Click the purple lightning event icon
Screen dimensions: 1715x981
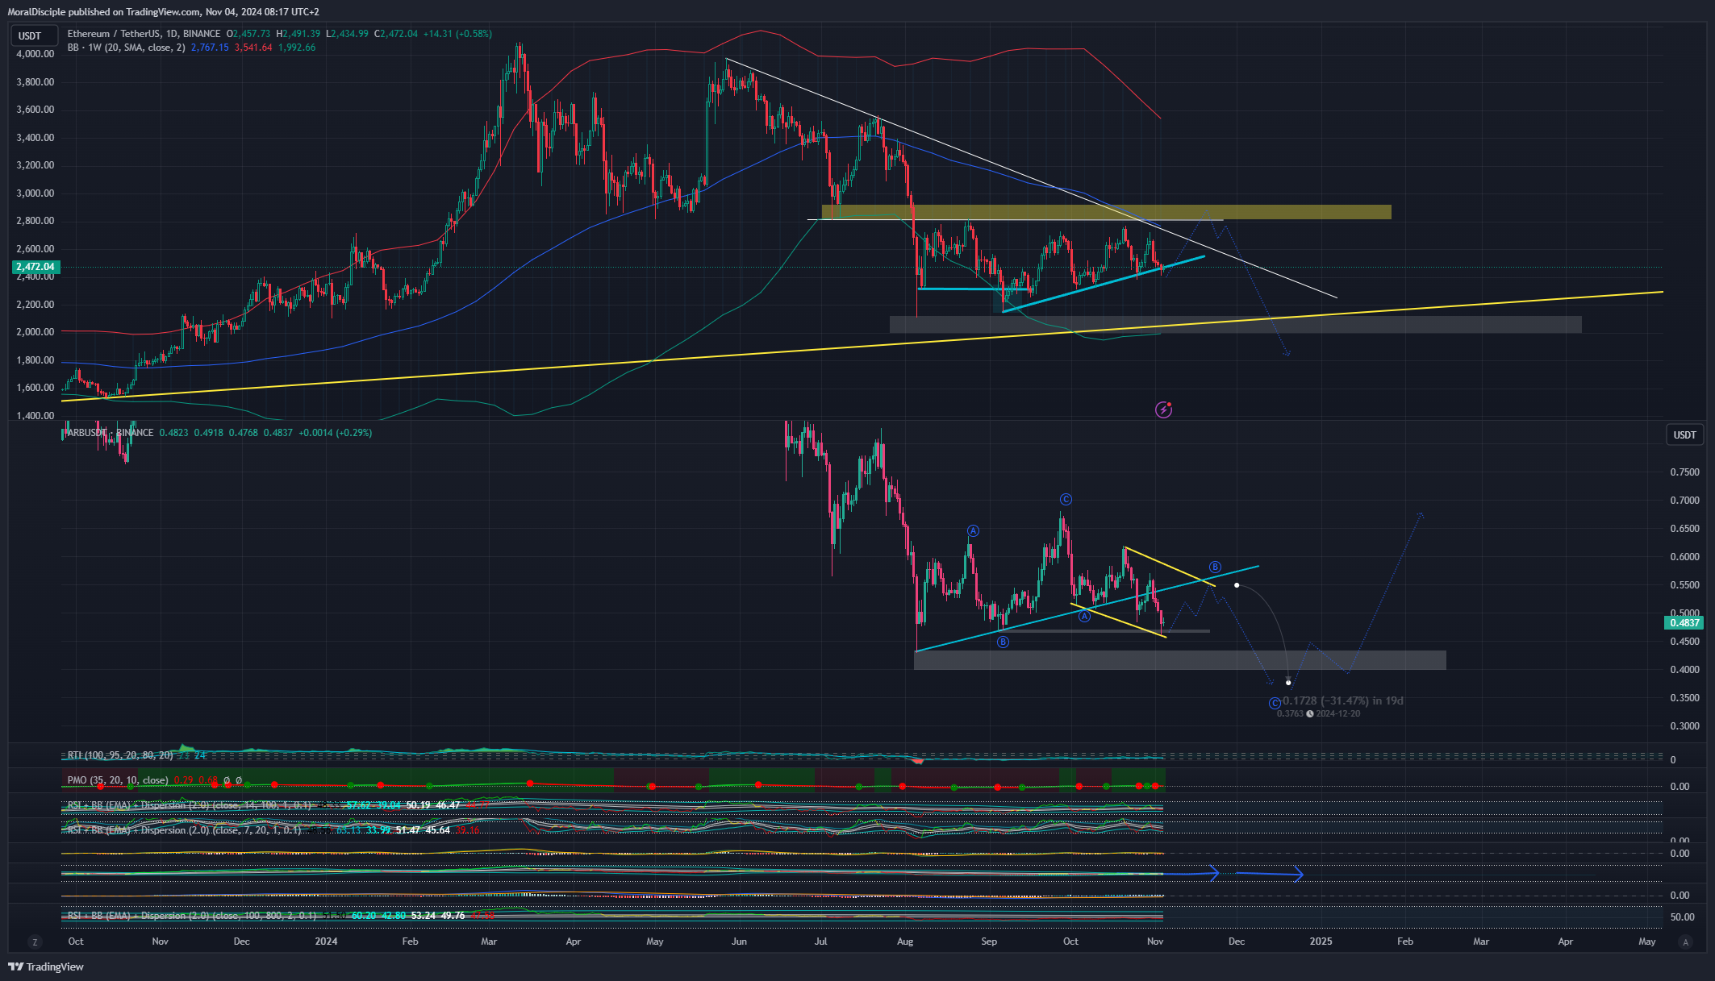(x=1163, y=409)
